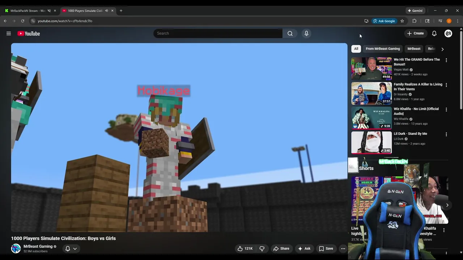Screen dimensions: 463x260
Task: Open the Chrome profile avatar
Action: [449, 21]
